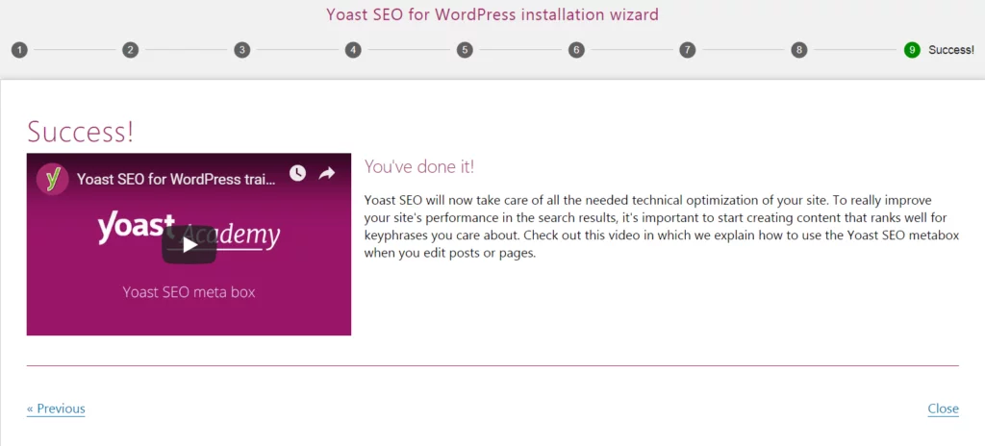Click the Success! step label

click(951, 50)
